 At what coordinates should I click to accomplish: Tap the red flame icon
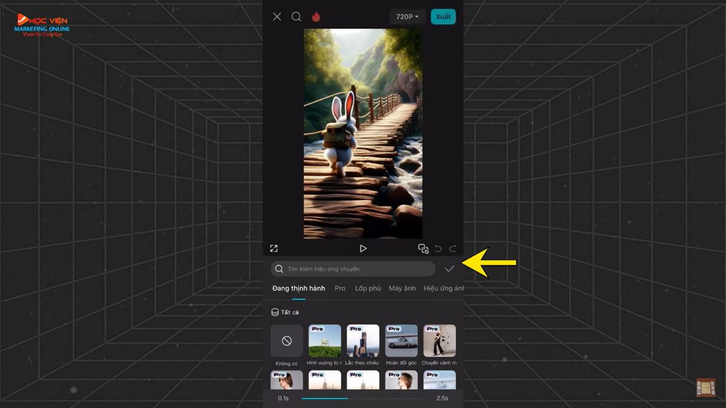point(316,17)
